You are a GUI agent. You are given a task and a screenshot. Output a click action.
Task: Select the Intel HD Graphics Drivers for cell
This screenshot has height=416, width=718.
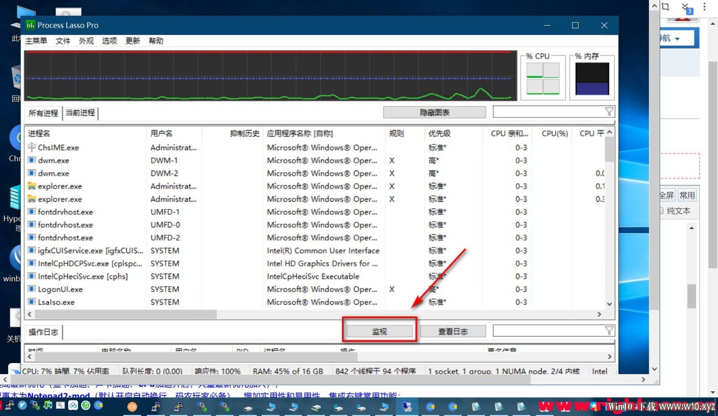322,263
